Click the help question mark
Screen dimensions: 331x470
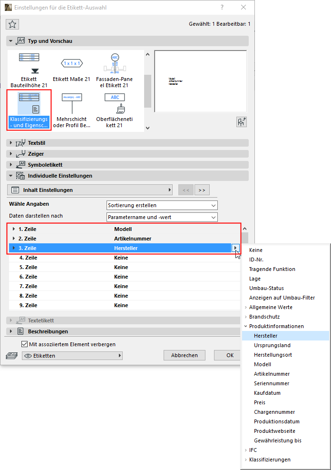222,7
